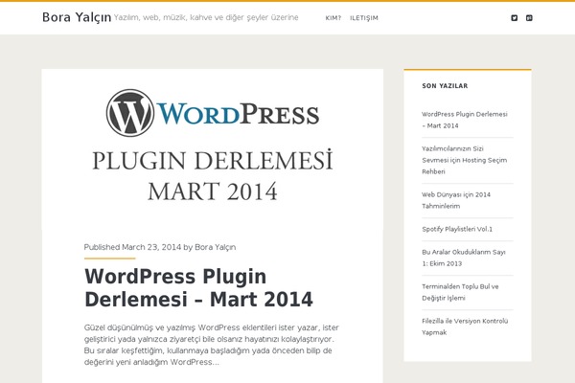575x383 pixels.
Task: Open Web Dünyası için 2014 Tahminlerim
Action: pyautogui.click(x=456, y=200)
